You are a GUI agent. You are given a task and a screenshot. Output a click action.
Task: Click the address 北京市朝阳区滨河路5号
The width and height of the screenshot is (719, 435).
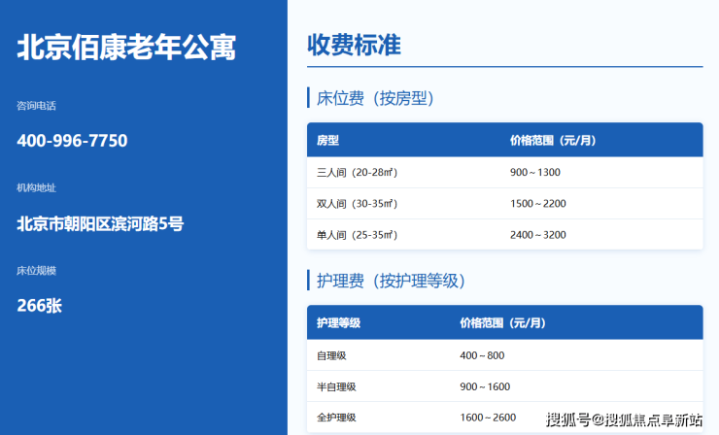[x=100, y=224]
